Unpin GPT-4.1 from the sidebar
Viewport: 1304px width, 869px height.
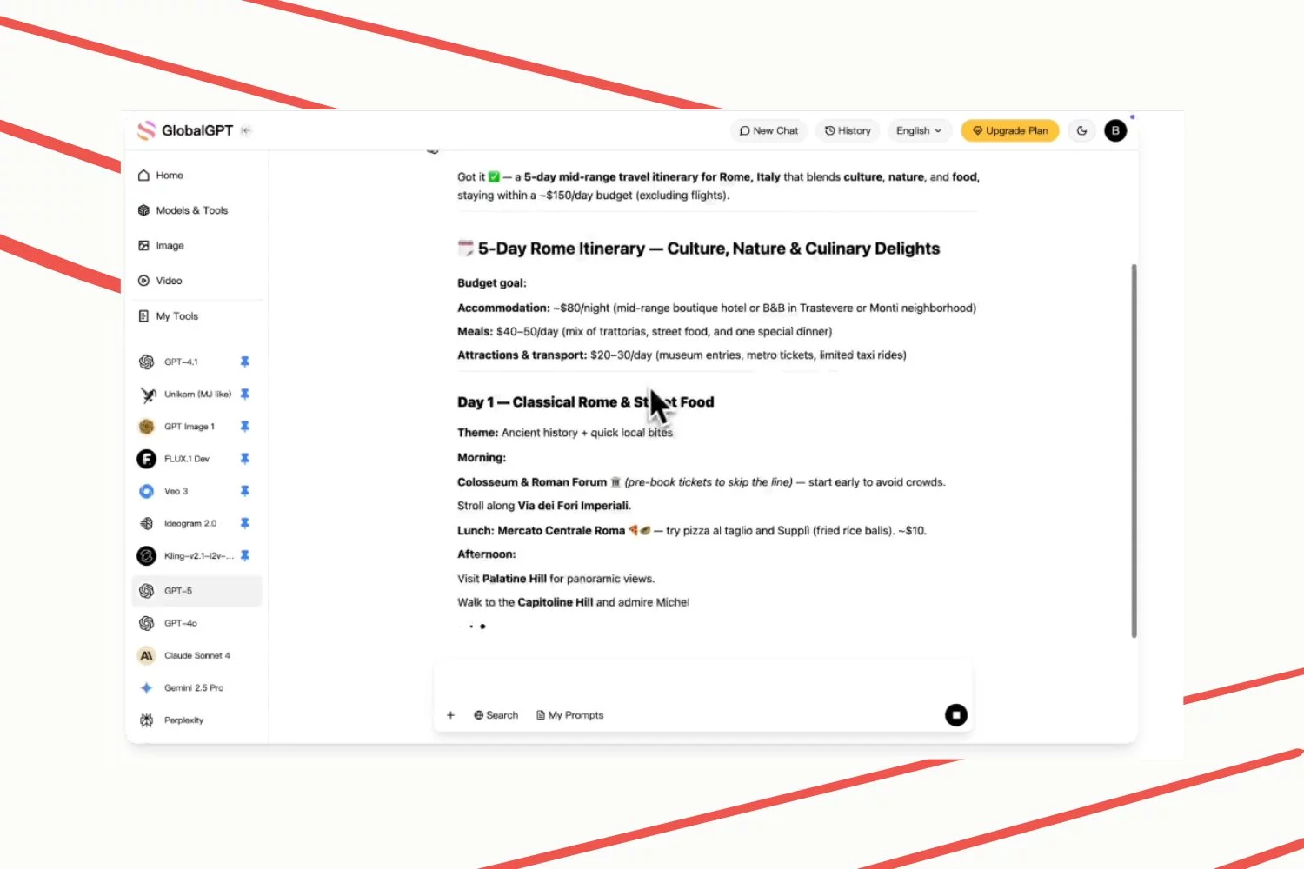pos(245,362)
